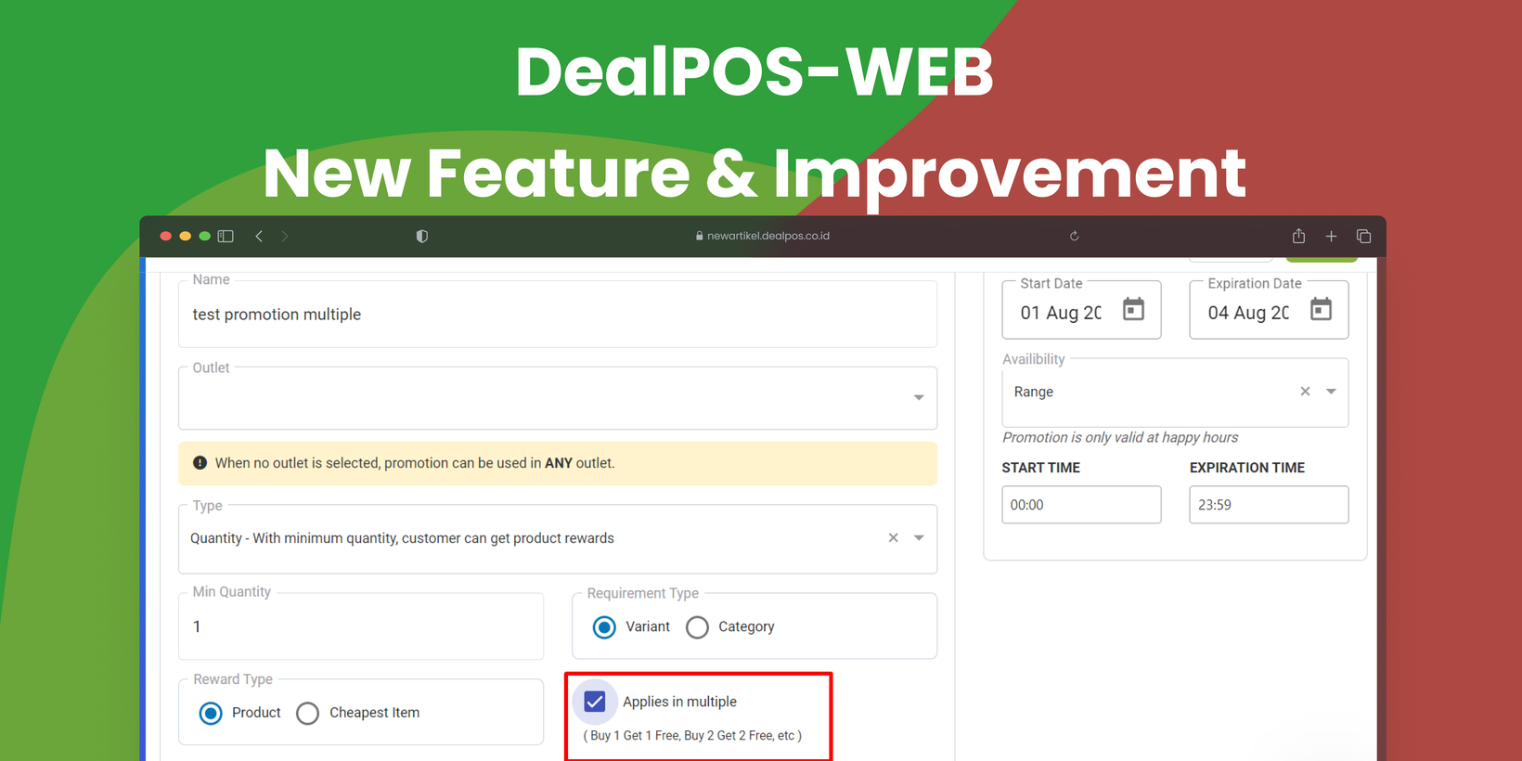
Task: Select the Variant requirement type
Action: click(x=604, y=627)
